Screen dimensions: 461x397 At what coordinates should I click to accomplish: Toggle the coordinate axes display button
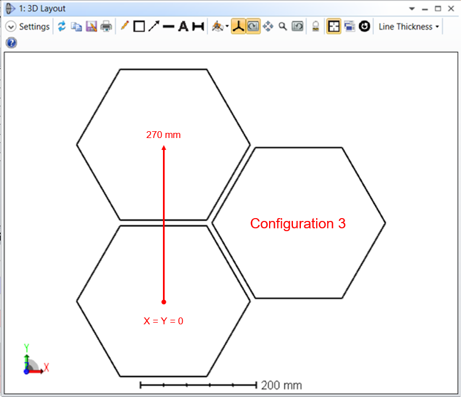tap(238, 27)
